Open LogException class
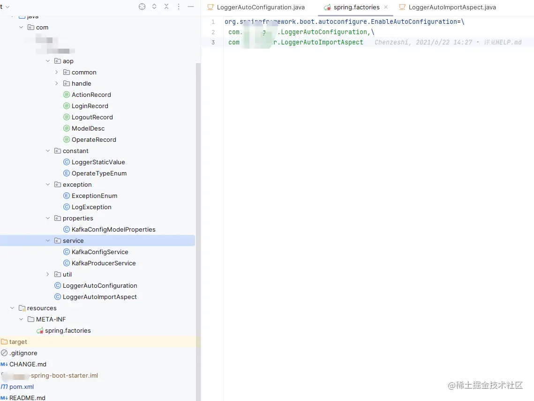Screen dimensions: 534x401 [91, 207]
